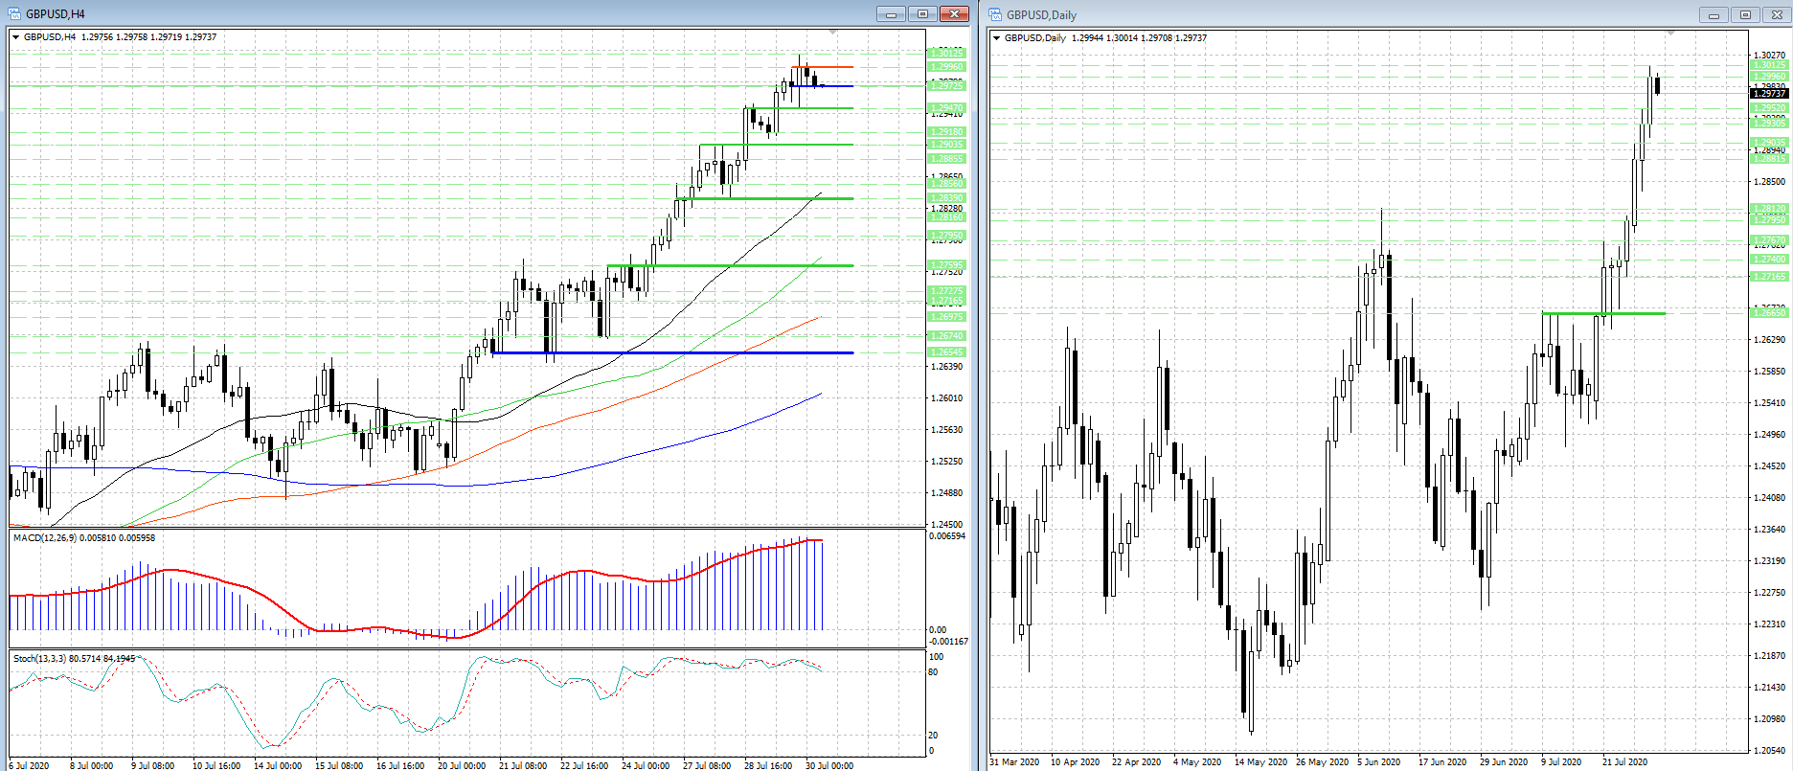
Task: Click the 1.26975 price label on H4 chart
Action: pos(946,317)
